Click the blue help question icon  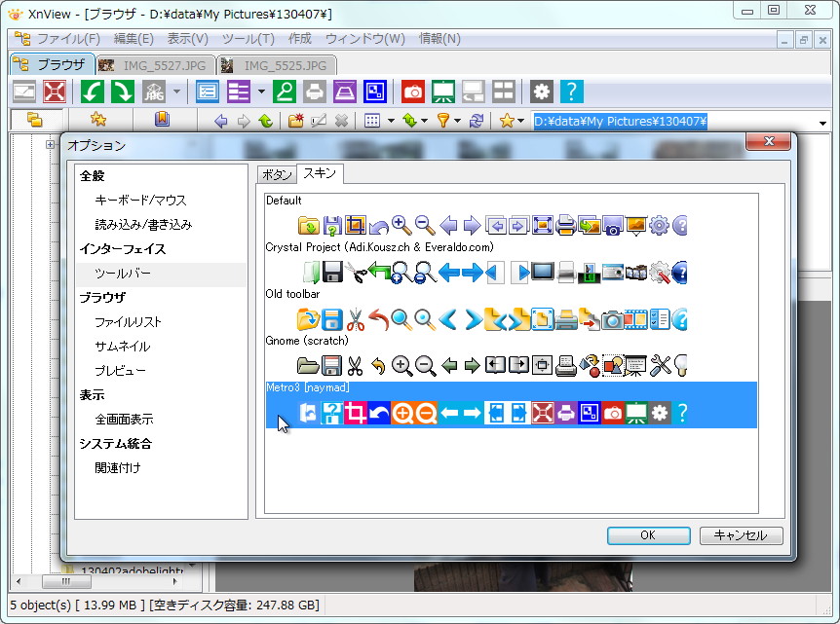tap(572, 92)
